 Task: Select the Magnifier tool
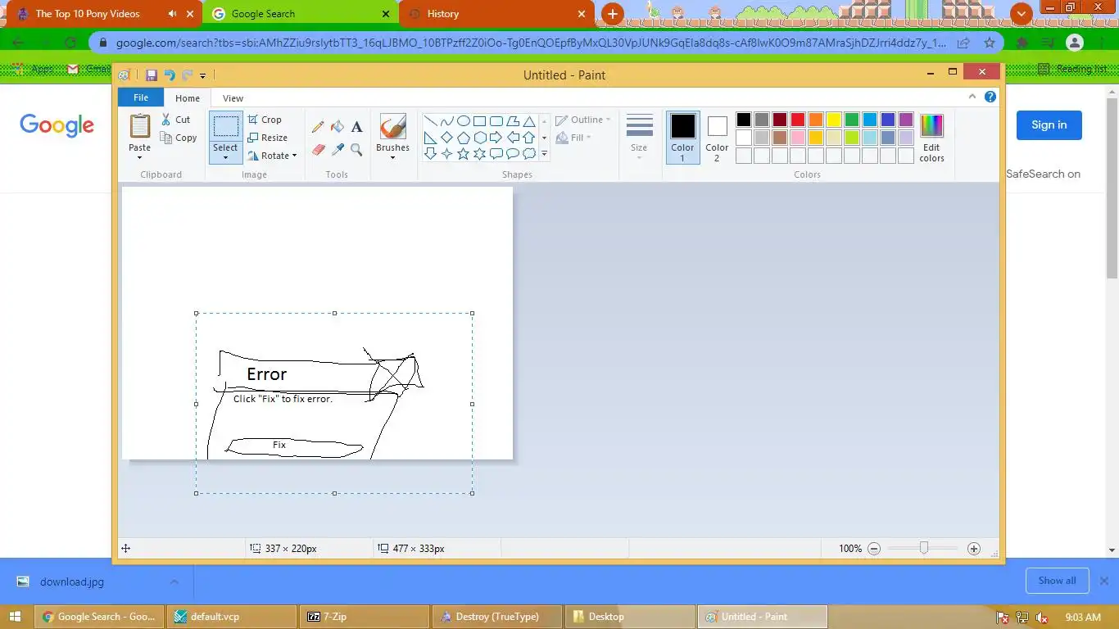[356, 150]
